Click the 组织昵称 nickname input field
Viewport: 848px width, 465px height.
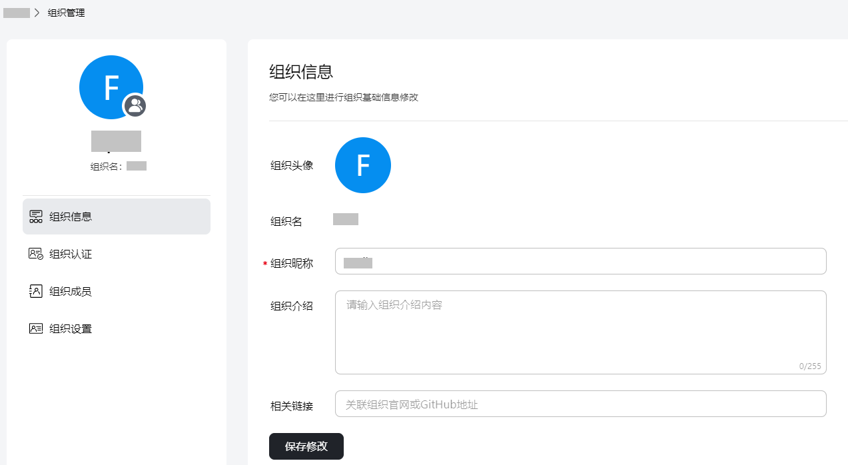click(580, 261)
